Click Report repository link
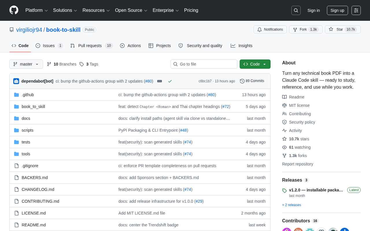This screenshot has height=231, width=370. (x=297, y=164)
